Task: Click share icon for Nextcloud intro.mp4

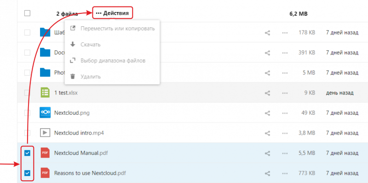Action: coord(267,133)
